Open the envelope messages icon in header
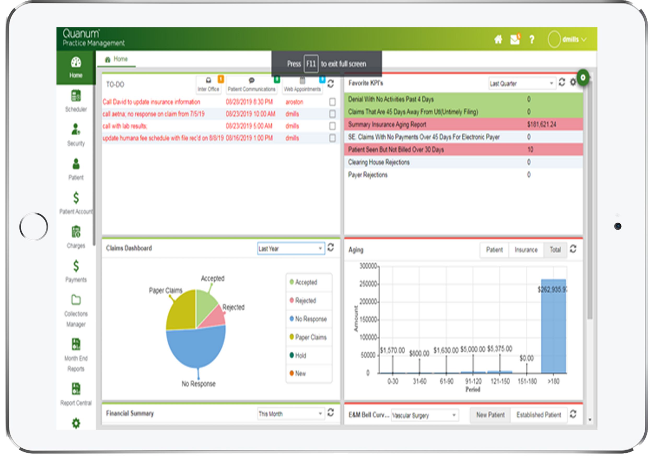 pyautogui.click(x=515, y=39)
